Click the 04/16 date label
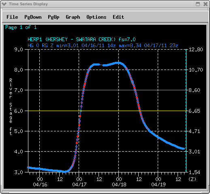 tap(40, 185)
